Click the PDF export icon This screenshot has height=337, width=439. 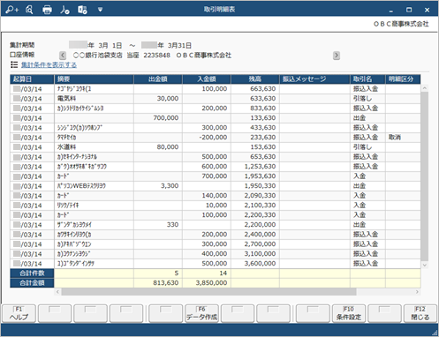64,10
